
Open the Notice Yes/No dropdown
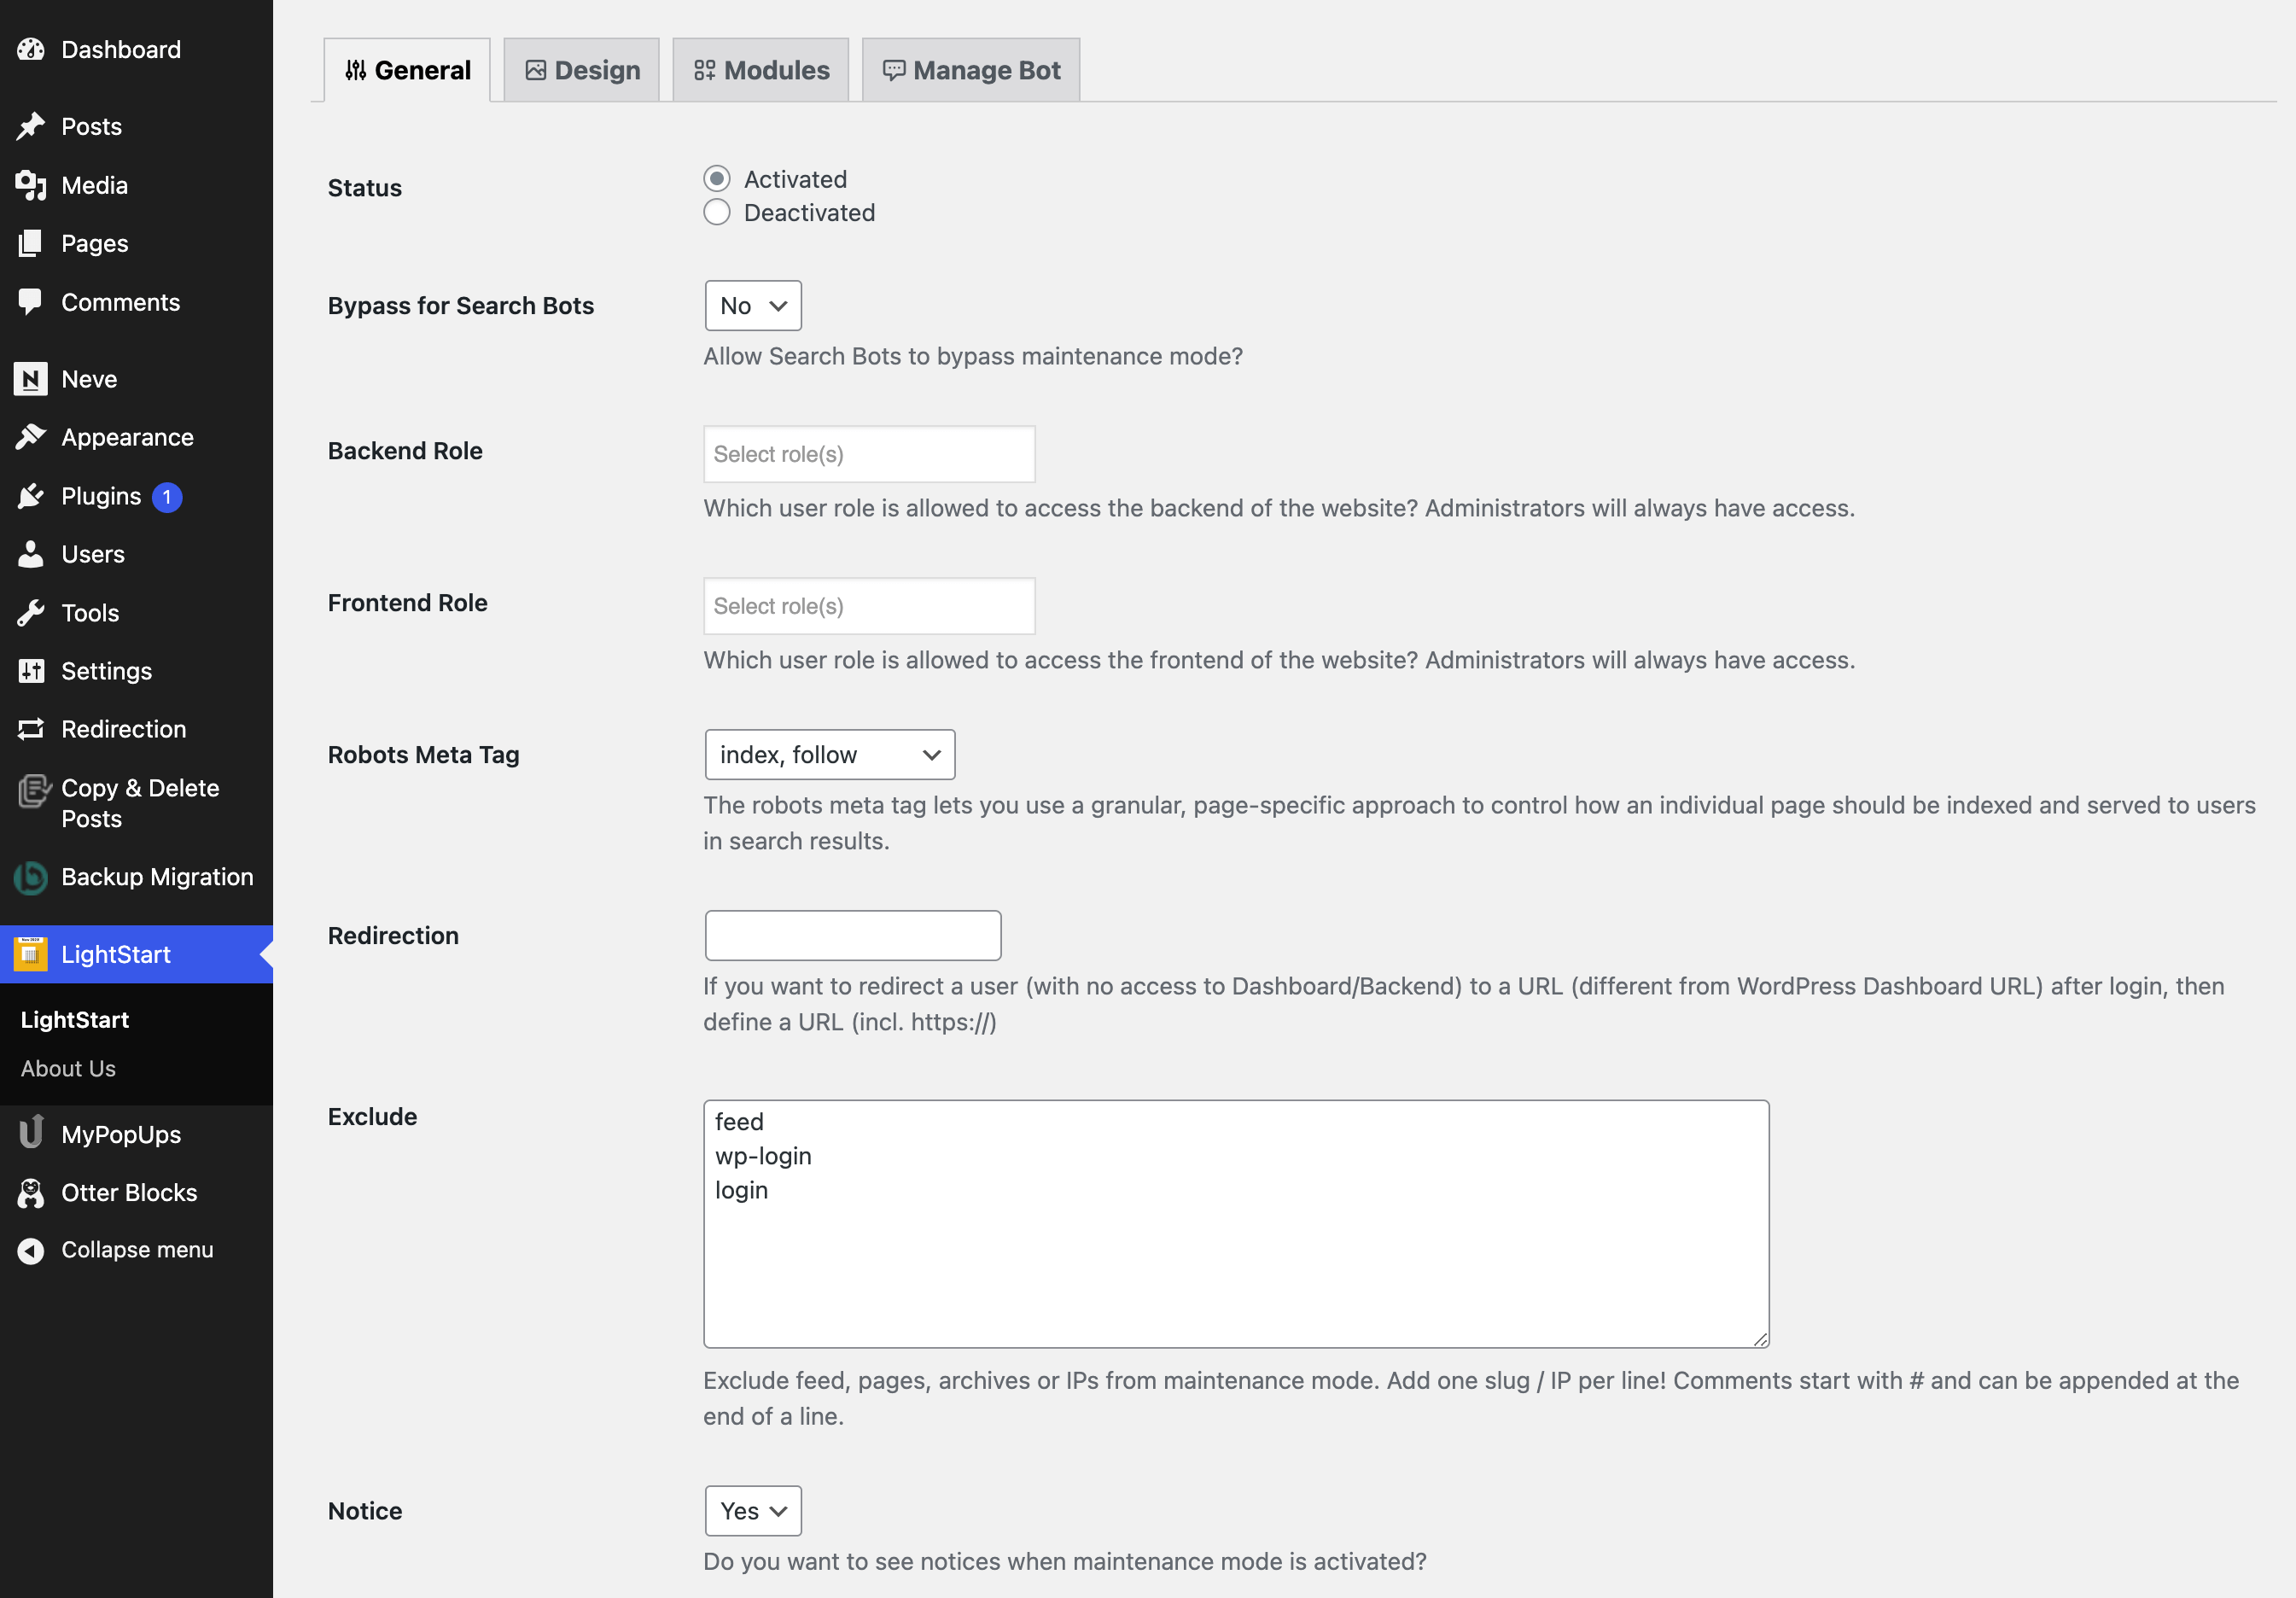click(x=752, y=1511)
